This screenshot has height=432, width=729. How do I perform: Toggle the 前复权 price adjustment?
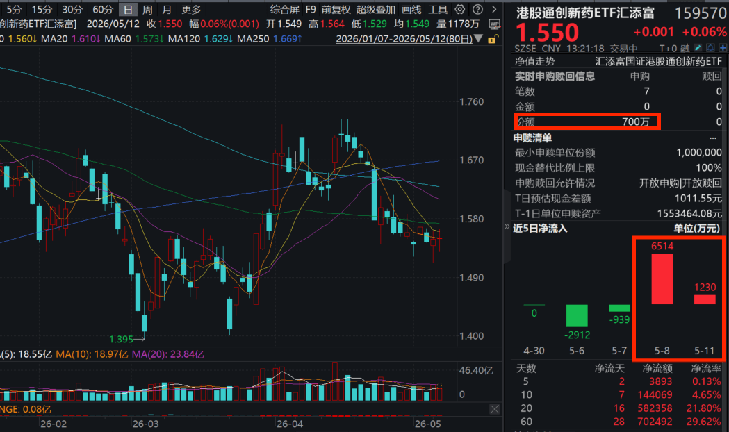coord(336,9)
